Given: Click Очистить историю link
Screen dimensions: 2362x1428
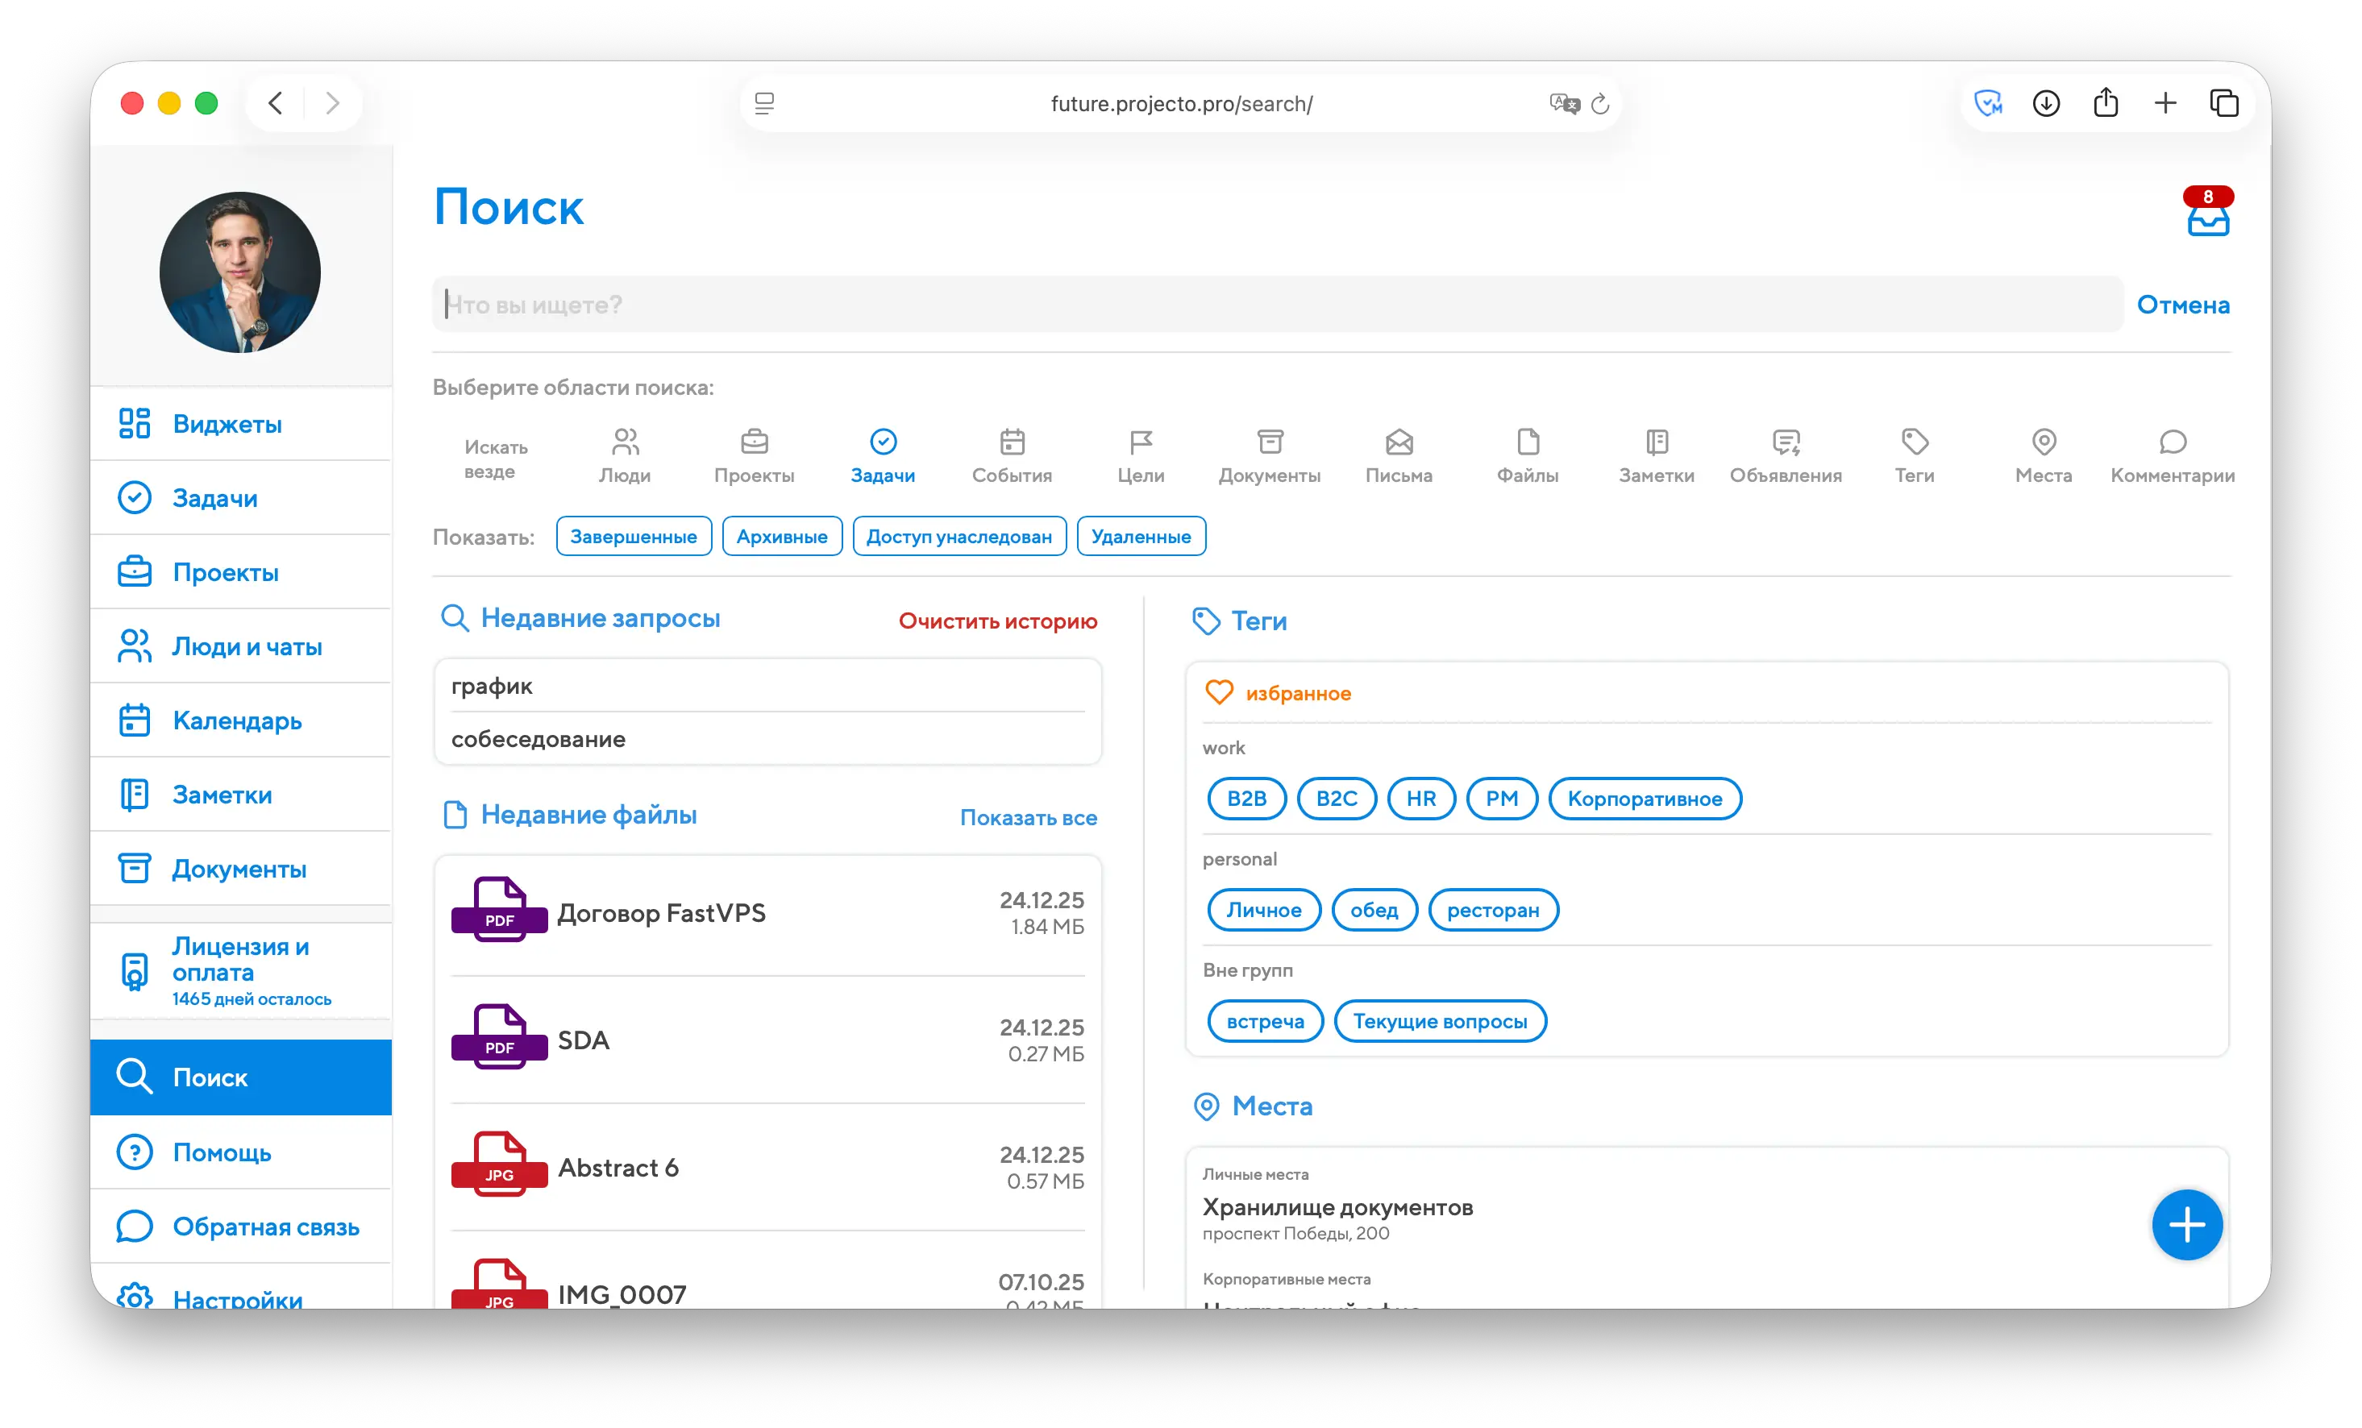Looking at the screenshot, I should coord(997,621).
